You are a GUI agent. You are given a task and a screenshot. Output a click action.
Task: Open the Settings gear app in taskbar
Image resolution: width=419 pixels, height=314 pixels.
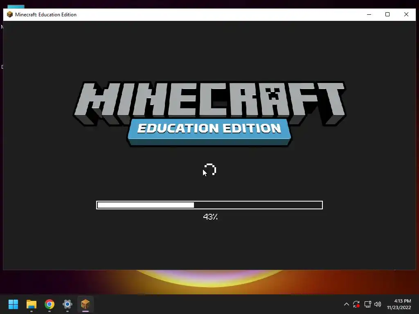click(x=68, y=304)
